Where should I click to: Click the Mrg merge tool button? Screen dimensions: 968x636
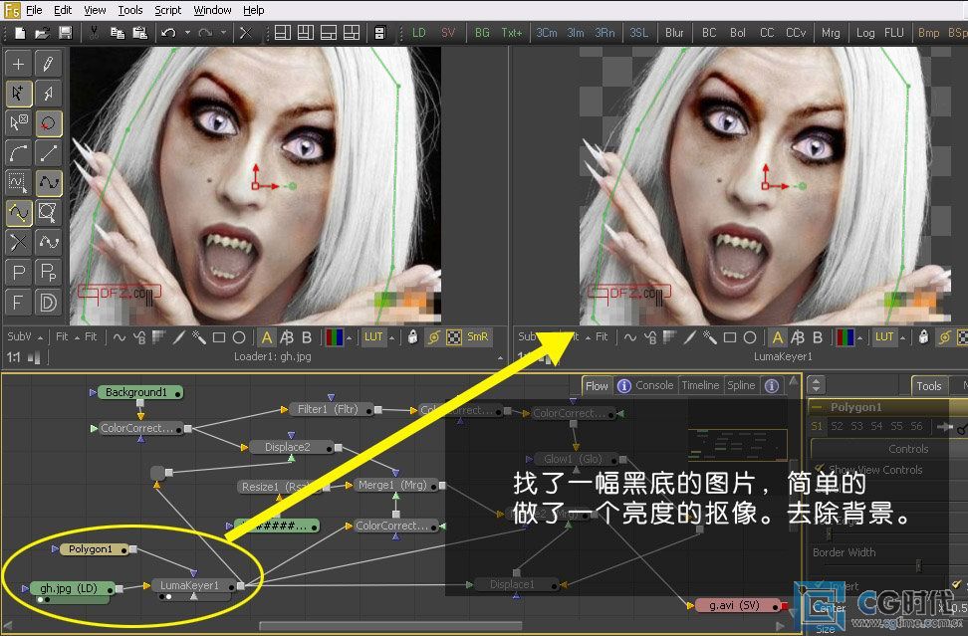(831, 33)
